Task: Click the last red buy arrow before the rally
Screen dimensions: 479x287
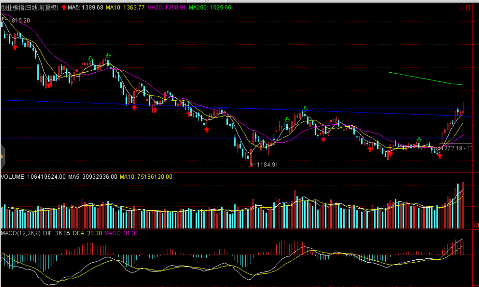Action: click(439, 156)
